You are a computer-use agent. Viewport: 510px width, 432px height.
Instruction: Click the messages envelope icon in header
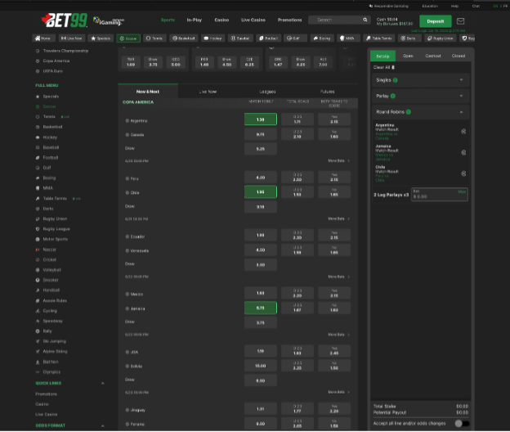click(460, 21)
